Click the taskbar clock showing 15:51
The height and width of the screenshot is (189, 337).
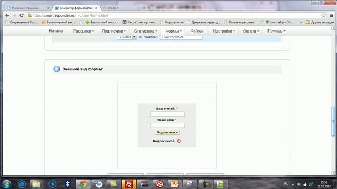pos(324,184)
